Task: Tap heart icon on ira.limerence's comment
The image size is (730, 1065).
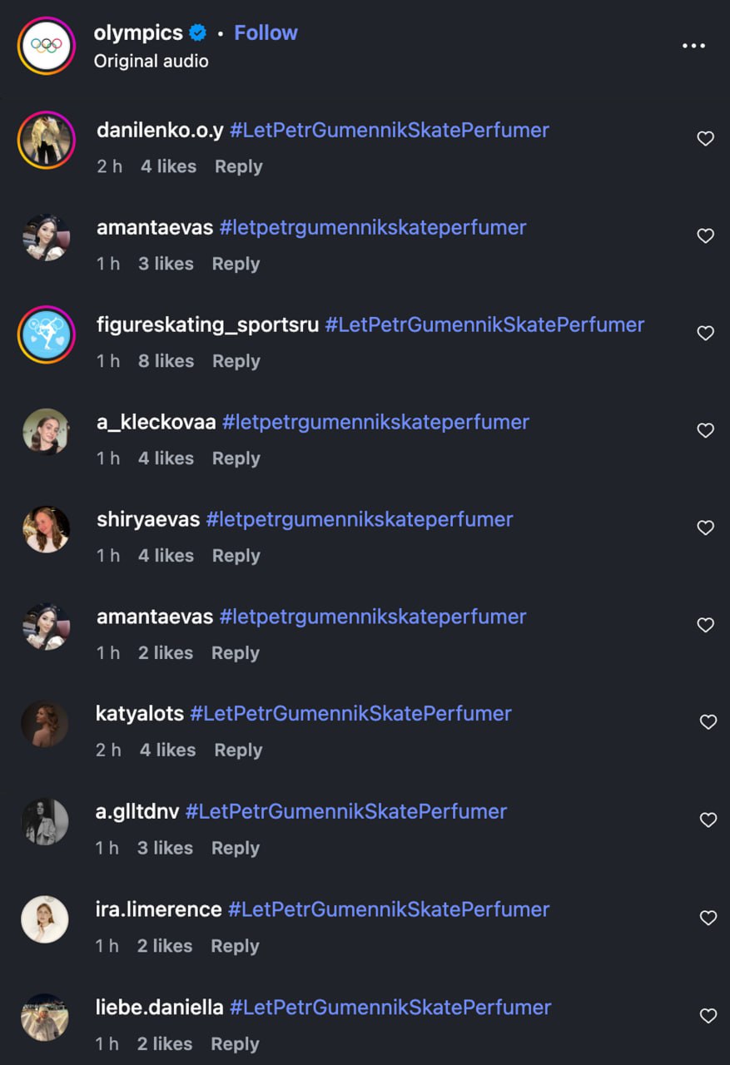Action: pyautogui.click(x=708, y=918)
